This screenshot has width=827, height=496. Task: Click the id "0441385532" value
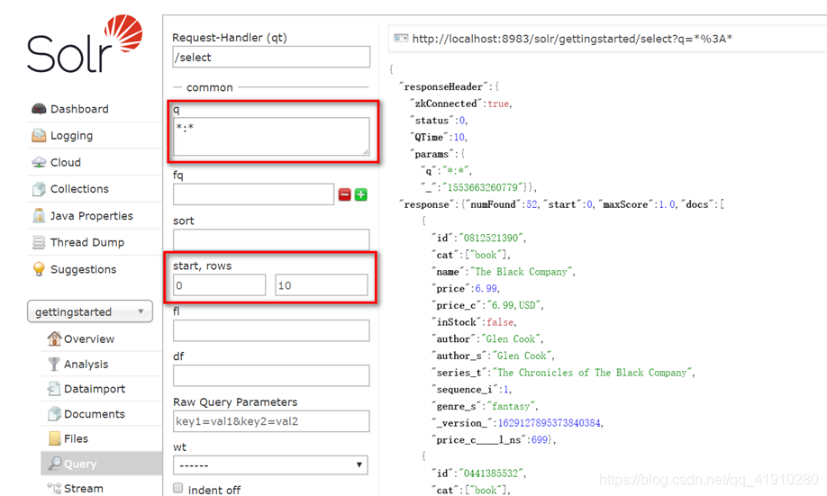pos(492,473)
